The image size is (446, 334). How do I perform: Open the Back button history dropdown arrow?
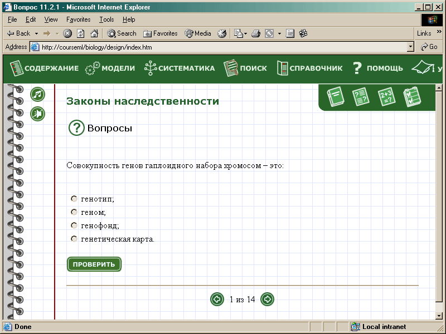pyautogui.click(x=37, y=33)
